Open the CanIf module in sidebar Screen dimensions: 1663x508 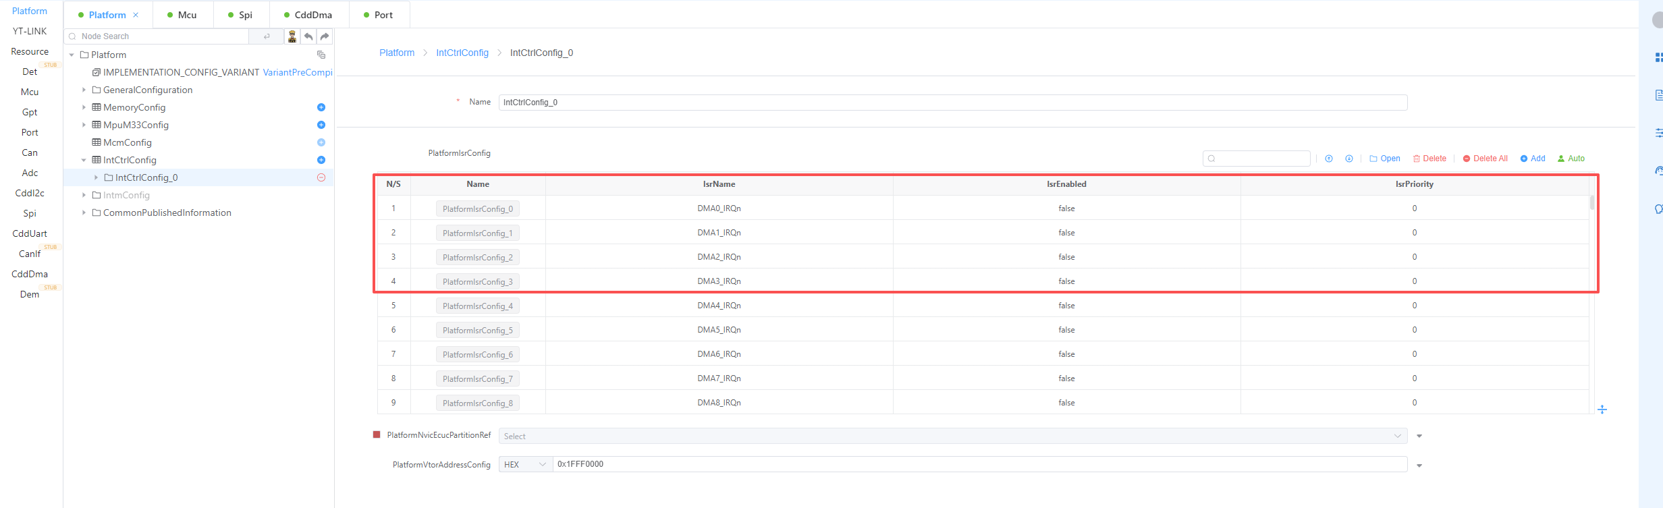click(30, 254)
